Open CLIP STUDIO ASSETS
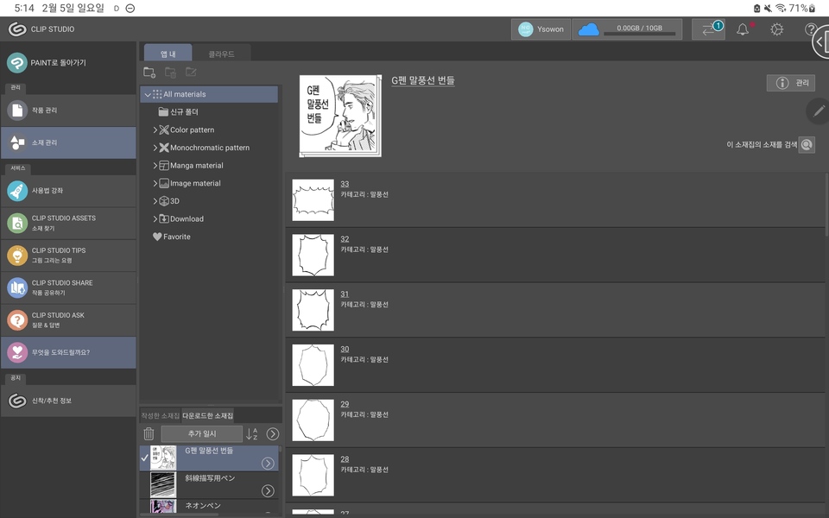Viewport: 829px width, 518px height. click(x=68, y=223)
